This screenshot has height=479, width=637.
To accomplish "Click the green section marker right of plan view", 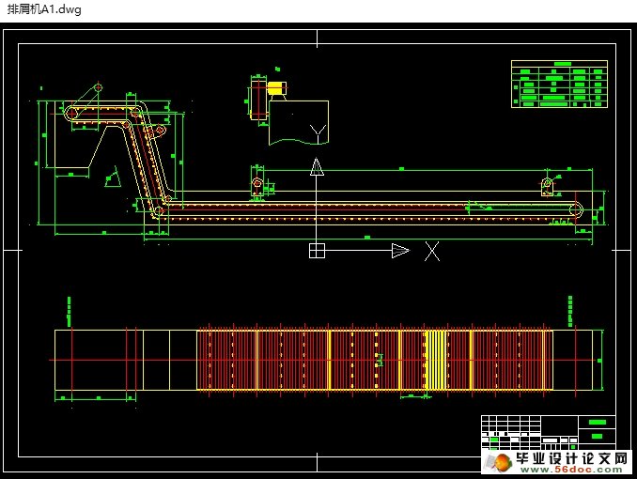I will click(570, 308).
